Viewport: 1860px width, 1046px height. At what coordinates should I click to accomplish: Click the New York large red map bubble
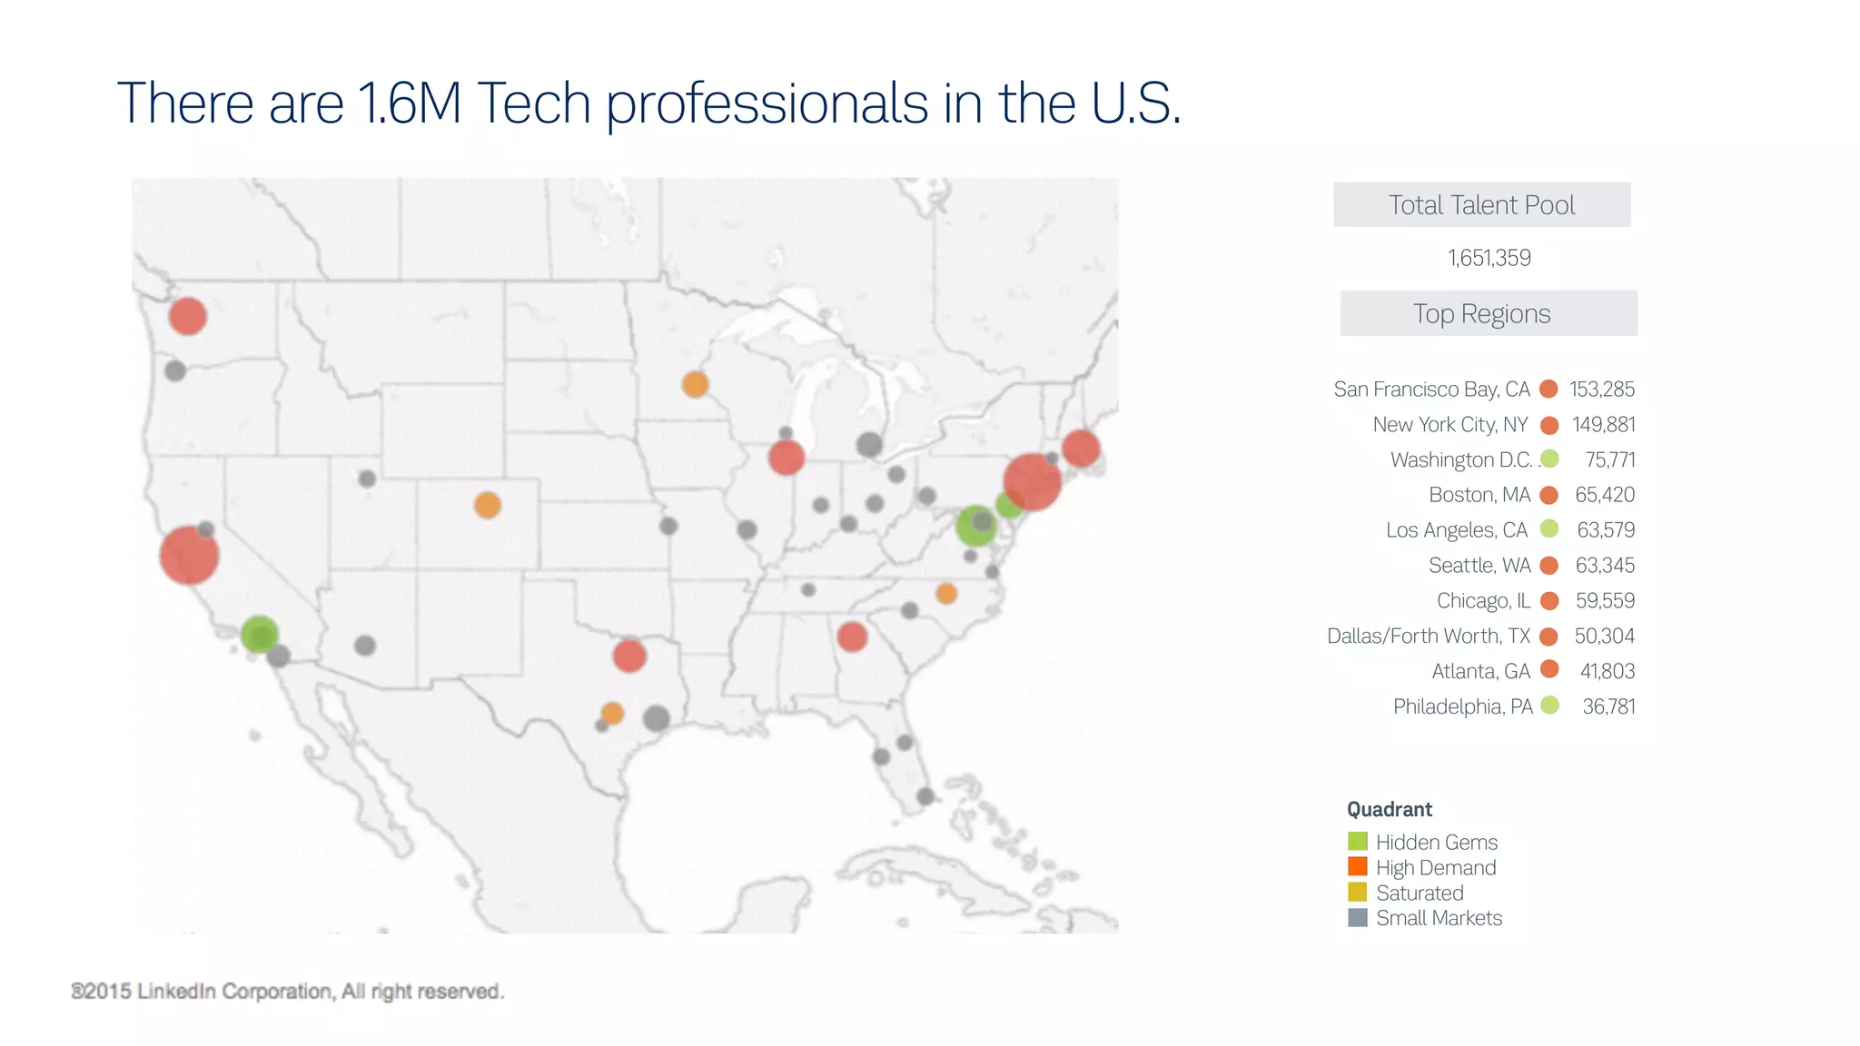(1033, 481)
